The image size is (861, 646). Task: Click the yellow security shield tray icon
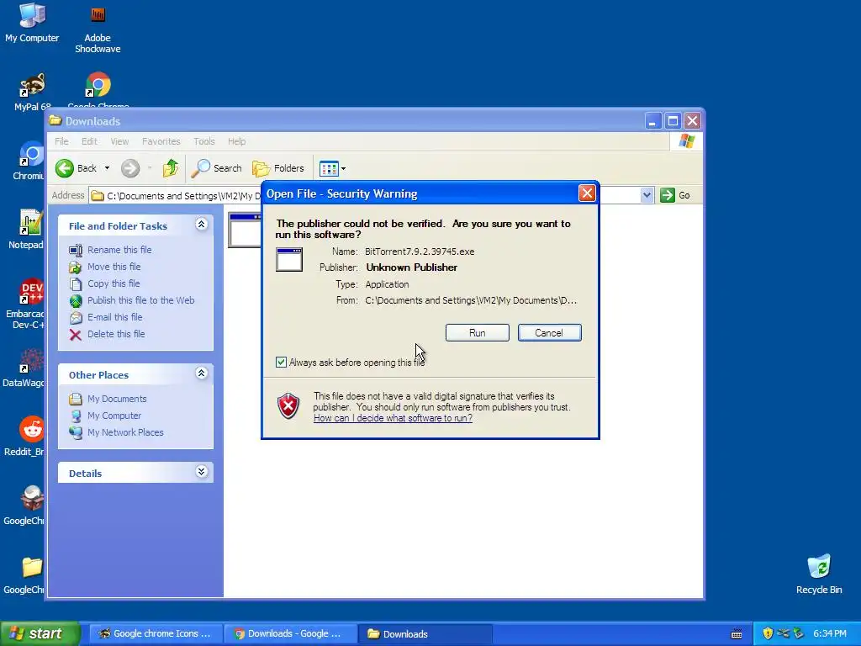768,633
